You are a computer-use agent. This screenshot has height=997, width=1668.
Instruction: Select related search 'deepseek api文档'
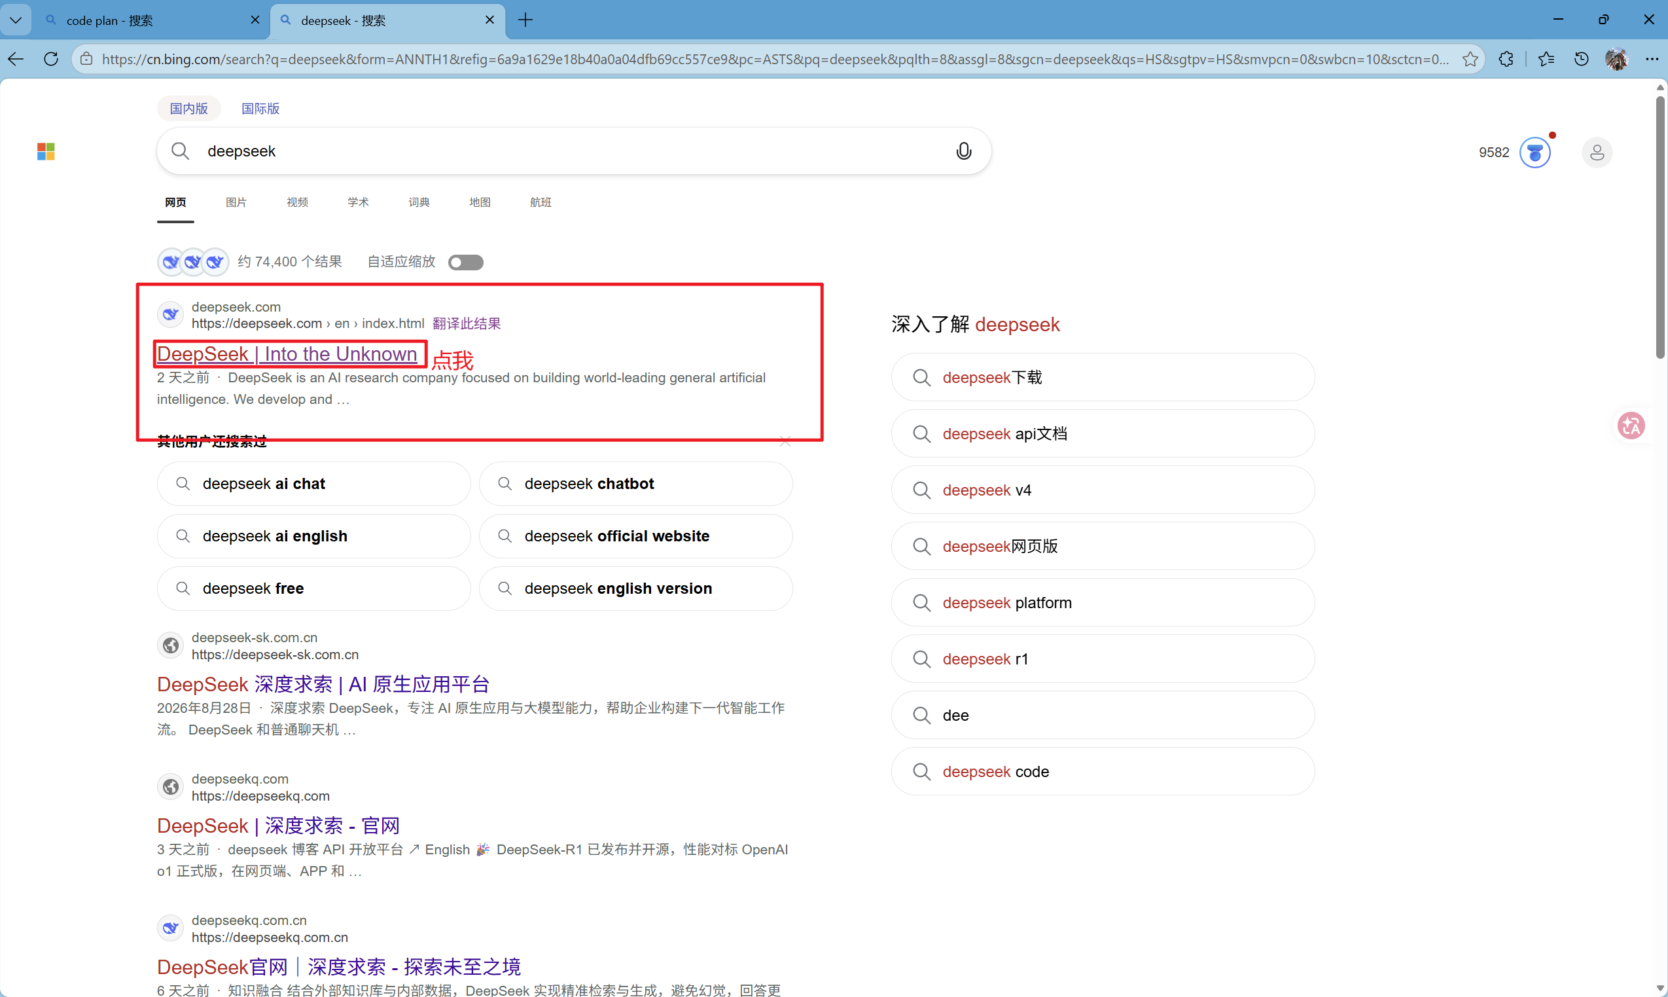coord(1103,434)
